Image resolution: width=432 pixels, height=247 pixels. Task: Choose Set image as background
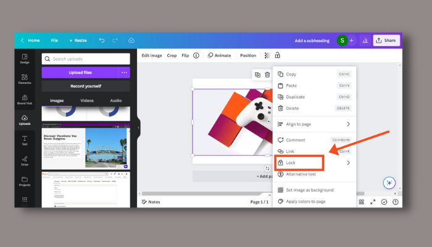point(314,190)
